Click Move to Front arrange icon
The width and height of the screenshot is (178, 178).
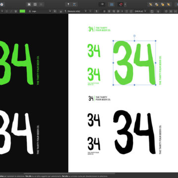click(x=169, y=4)
